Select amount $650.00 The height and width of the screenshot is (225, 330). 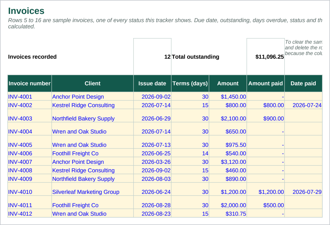point(228,129)
